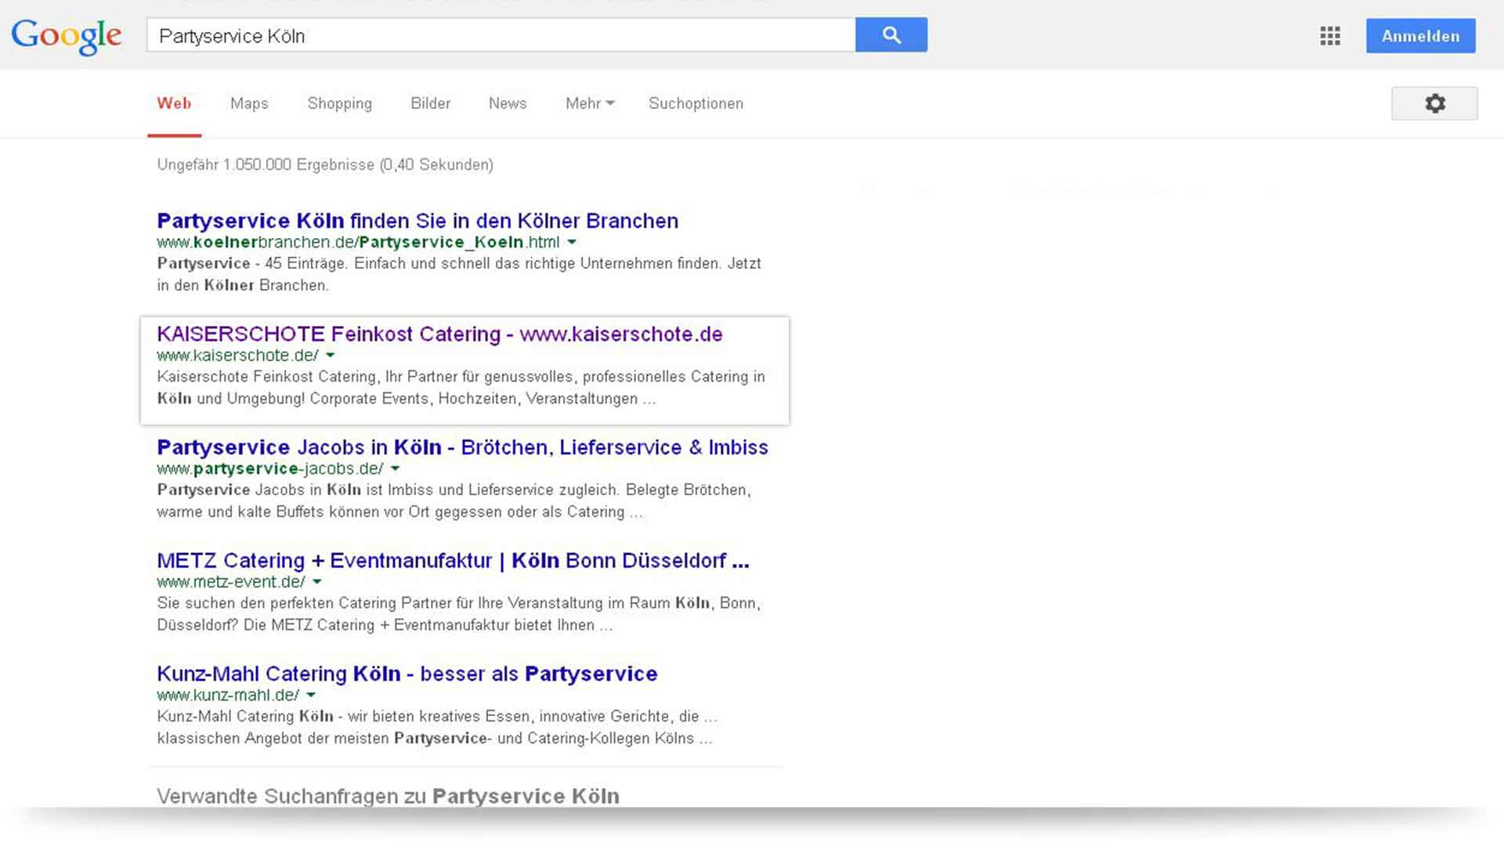The width and height of the screenshot is (1504, 846).
Task: Click the green URL www.kaiserschote.de/
Action: [x=237, y=356]
